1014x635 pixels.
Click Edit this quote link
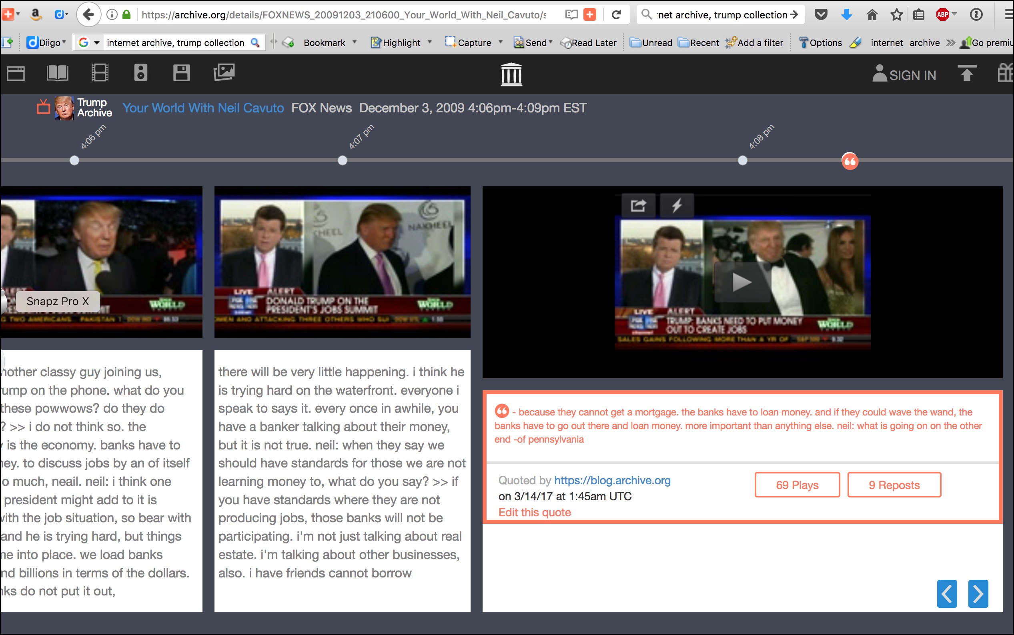click(x=535, y=512)
